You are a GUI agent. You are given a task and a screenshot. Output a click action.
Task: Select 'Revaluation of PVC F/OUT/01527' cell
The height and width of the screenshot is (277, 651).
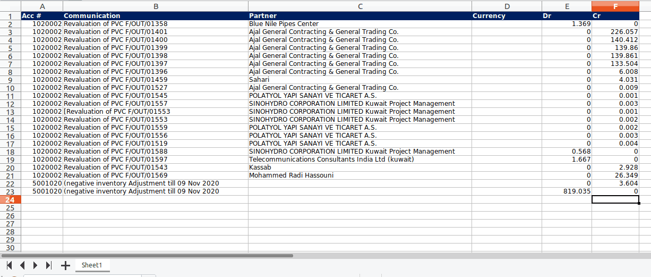click(156, 88)
